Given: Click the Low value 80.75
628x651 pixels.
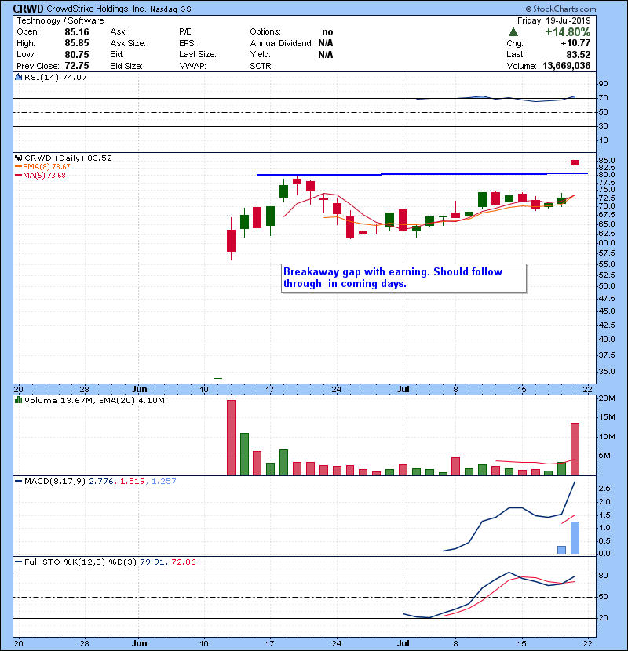Looking at the screenshot, I should tap(77, 54).
